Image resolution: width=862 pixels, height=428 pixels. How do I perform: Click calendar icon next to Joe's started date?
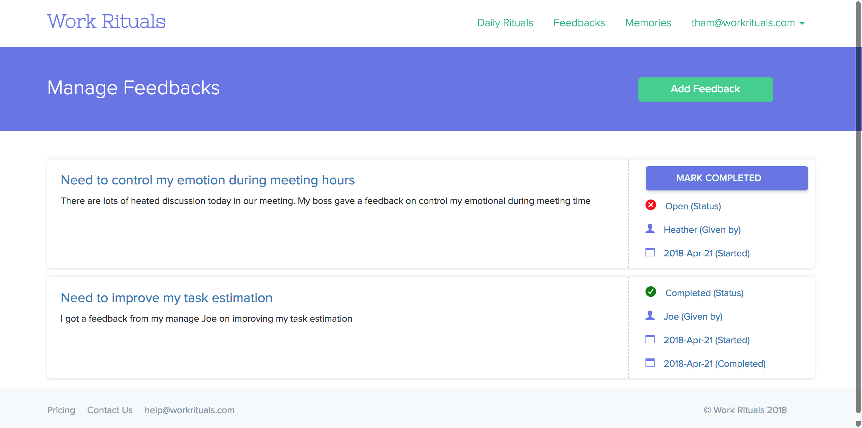pyautogui.click(x=650, y=339)
